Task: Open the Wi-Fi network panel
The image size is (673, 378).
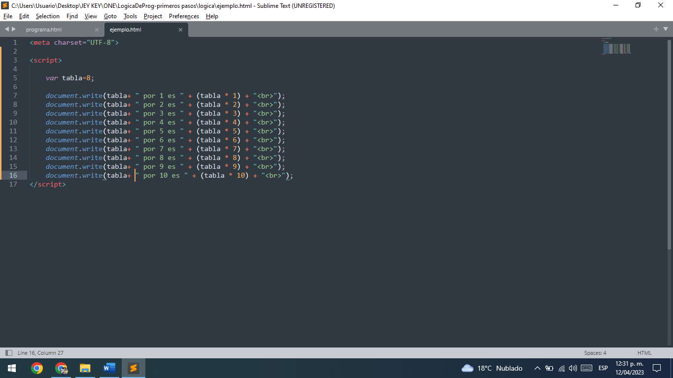Action: (562, 368)
